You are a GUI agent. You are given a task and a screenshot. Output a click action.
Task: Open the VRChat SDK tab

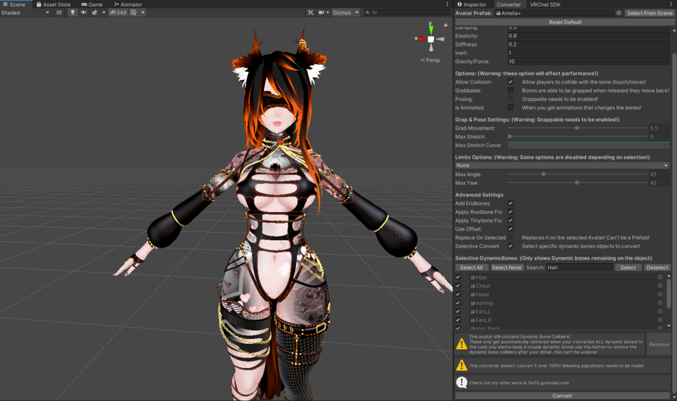coord(545,4)
